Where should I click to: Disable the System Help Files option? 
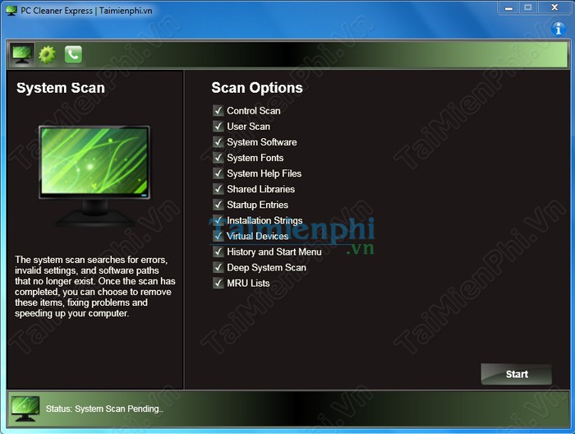(x=218, y=173)
